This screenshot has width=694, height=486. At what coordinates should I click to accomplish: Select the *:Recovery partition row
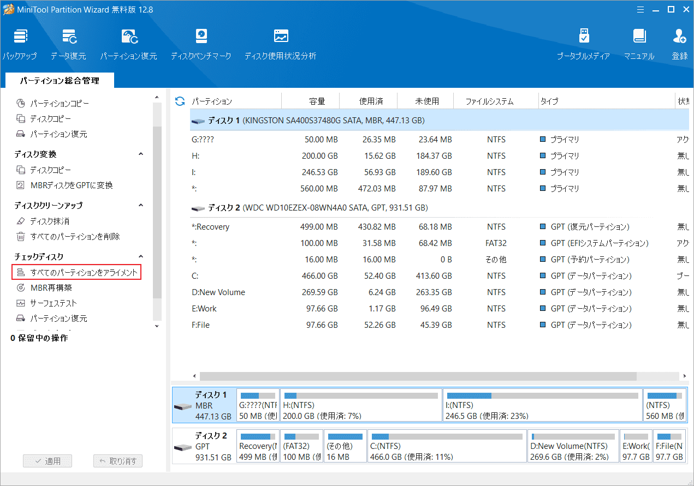[x=440, y=227]
